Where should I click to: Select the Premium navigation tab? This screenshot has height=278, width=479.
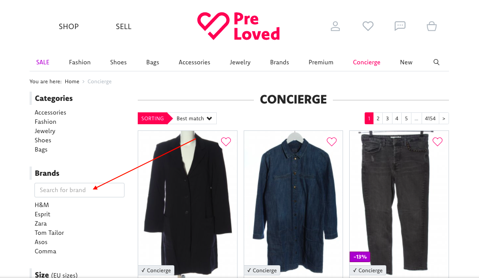(321, 62)
